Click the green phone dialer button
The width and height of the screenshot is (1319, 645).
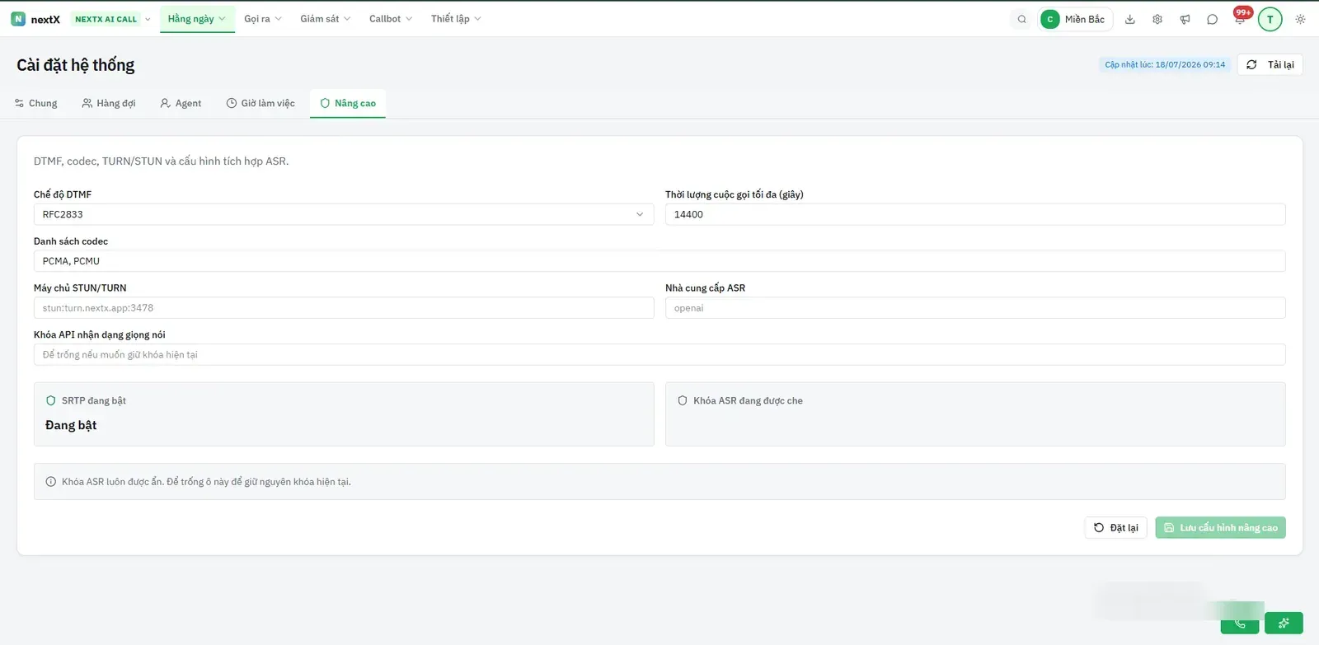[1240, 623]
